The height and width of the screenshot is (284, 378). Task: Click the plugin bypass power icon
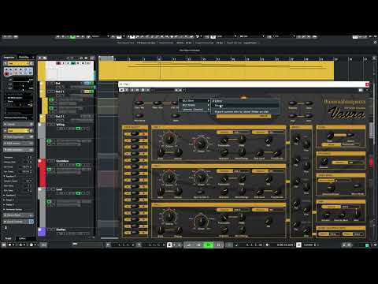[x=121, y=90]
